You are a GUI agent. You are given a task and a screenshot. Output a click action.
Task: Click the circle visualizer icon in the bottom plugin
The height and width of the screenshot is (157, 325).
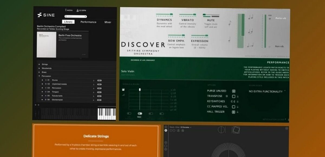222,130
